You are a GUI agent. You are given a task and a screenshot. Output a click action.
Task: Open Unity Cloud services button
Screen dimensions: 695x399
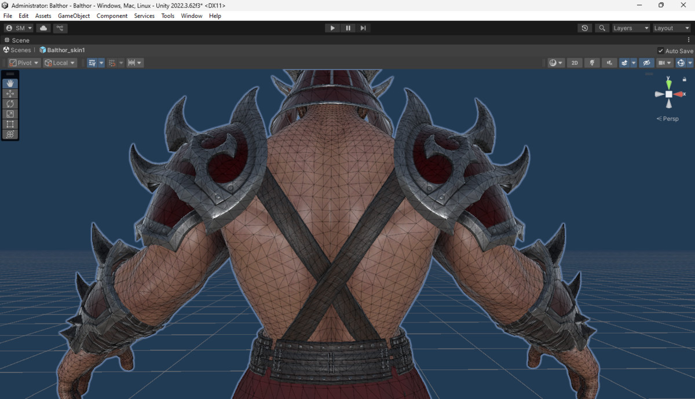[x=43, y=28]
